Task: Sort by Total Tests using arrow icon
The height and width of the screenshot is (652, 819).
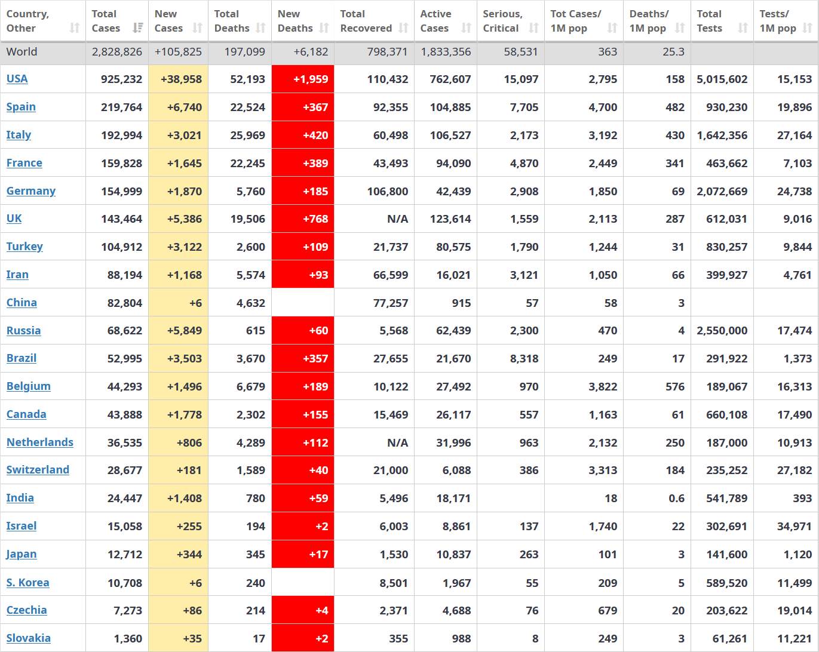Action: (x=743, y=28)
